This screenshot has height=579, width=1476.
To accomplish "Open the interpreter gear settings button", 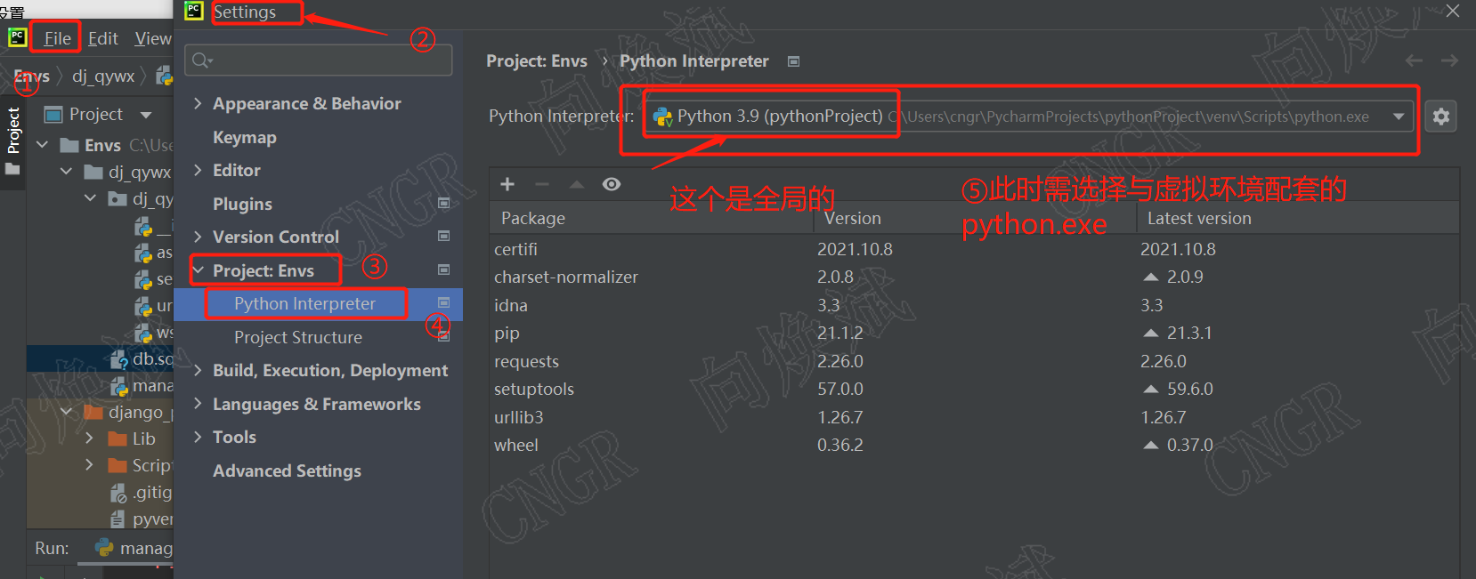I will [1440, 117].
